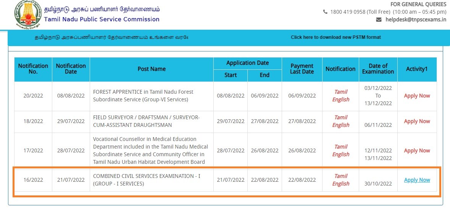The height and width of the screenshot is (216, 450).
Task: Open Tamil notification for Field Surveyor post
Action: tap(341, 117)
